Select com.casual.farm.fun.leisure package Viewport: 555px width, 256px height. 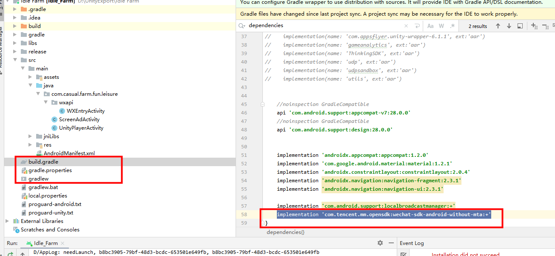[x=85, y=94]
